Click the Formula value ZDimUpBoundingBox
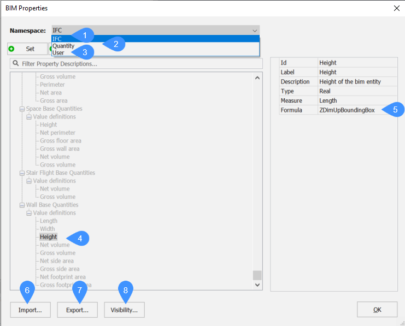405x326 pixels. click(x=347, y=110)
